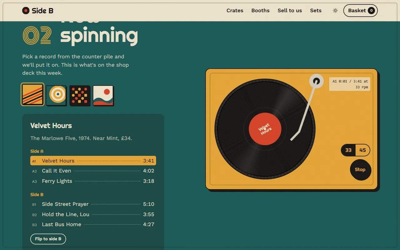The width and height of the screenshot is (400, 250).
Task: Click the Side B record logo icon
Action: 26,11
